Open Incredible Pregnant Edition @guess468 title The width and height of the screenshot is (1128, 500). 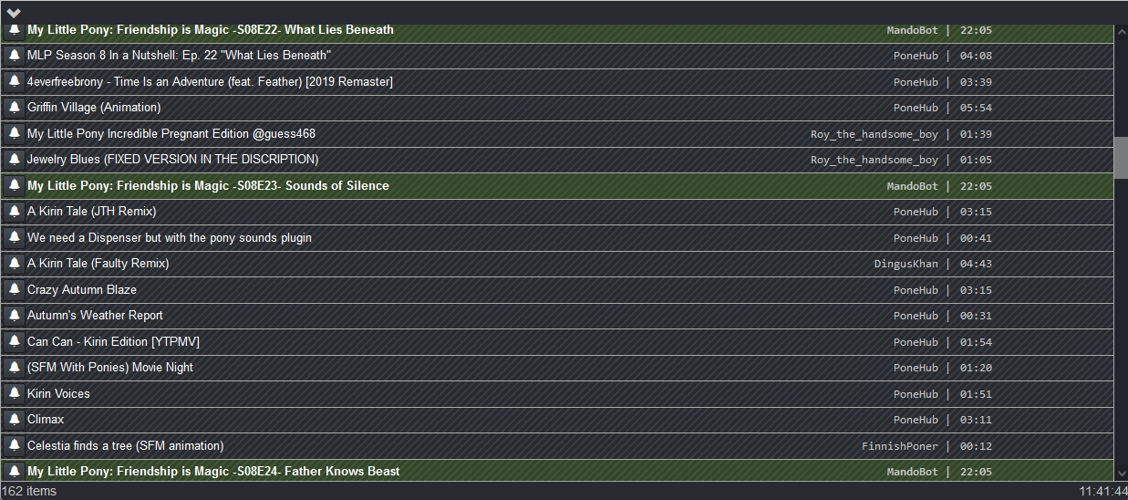pyautogui.click(x=171, y=133)
